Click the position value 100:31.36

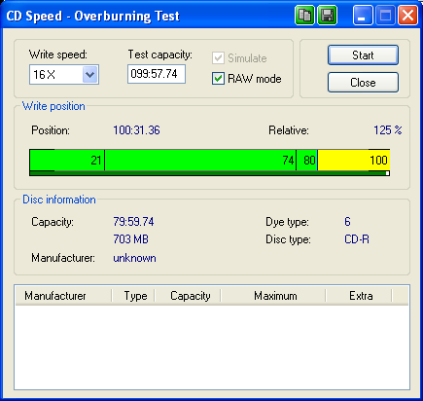coord(136,130)
